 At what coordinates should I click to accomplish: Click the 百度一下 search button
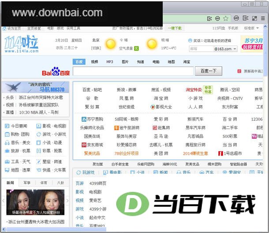(209, 71)
